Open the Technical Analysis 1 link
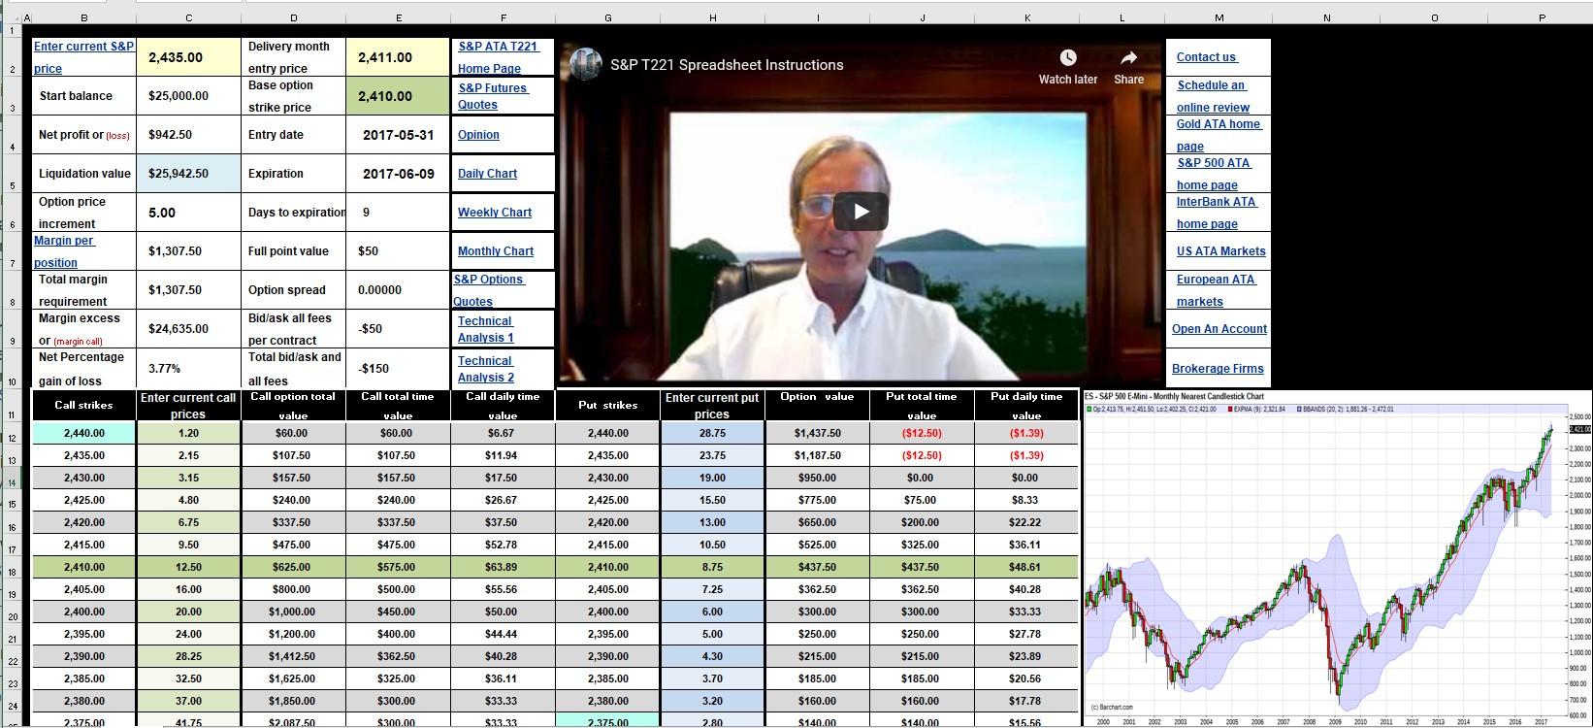 pos(485,329)
